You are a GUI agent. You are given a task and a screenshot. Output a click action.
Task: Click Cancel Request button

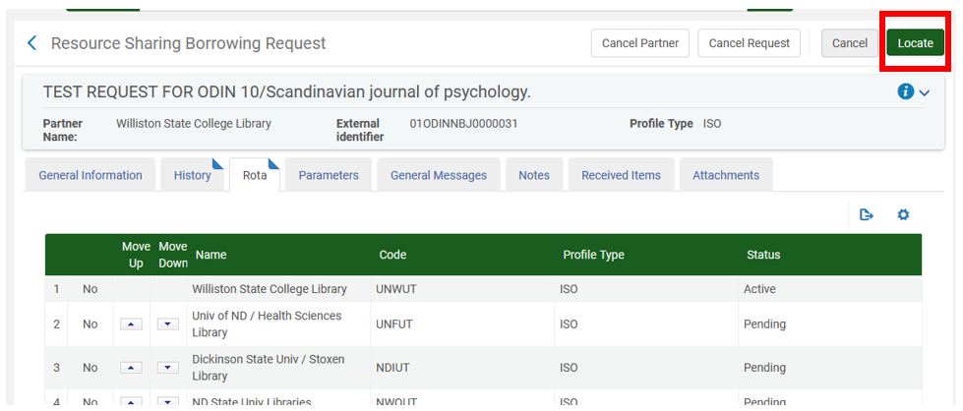(x=750, y=43)
